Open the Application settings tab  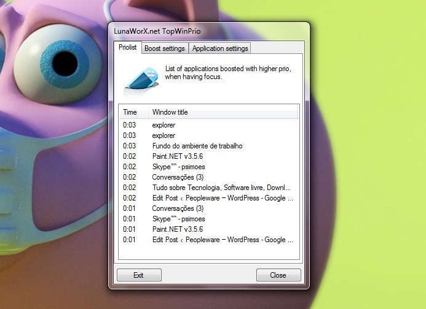click(220, 48)
